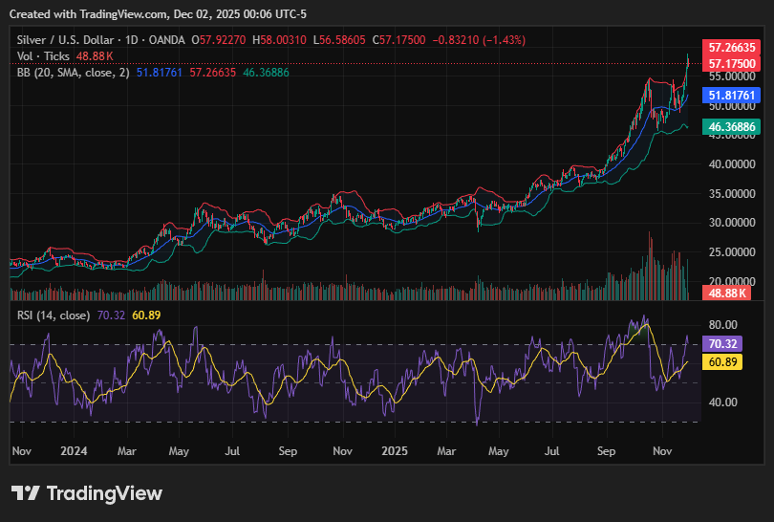Click the 2025 label on time axis

pos(395,450)
